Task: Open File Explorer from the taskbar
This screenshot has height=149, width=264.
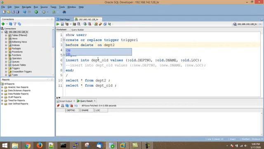Action: click(x=15, y=145)
